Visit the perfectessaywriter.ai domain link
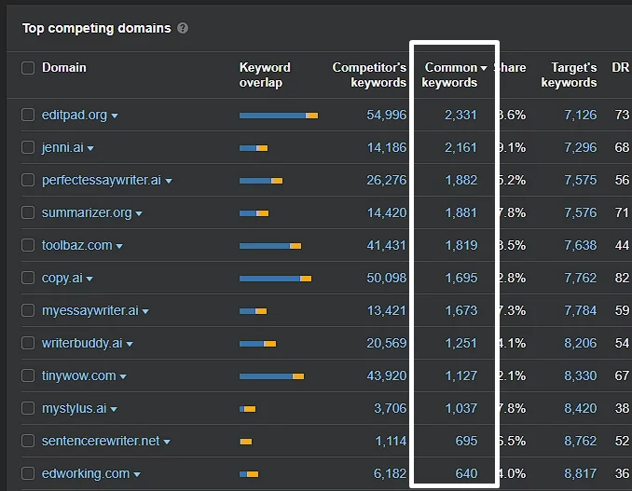The image size is (632, 491). click(x=102, y=181)
